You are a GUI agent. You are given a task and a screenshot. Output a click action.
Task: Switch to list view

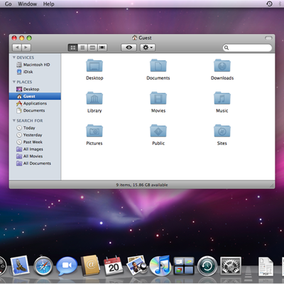(82, 48)
